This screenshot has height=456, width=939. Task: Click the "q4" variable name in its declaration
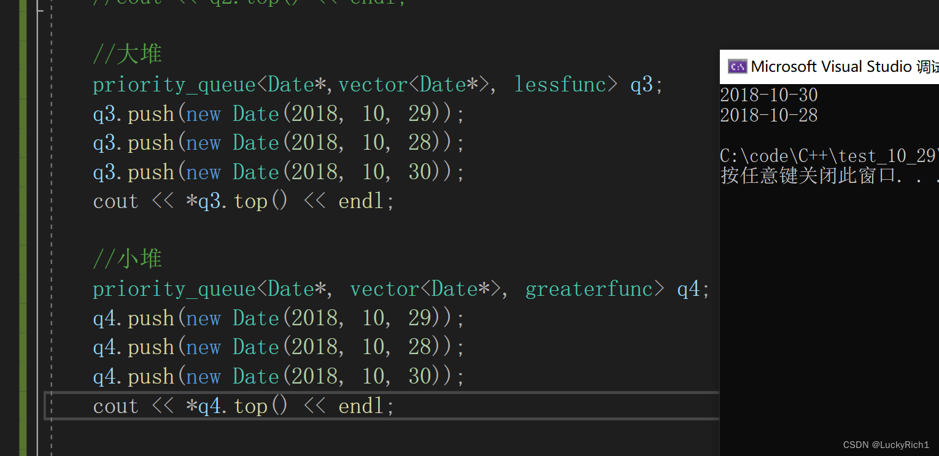click(689, 289)
